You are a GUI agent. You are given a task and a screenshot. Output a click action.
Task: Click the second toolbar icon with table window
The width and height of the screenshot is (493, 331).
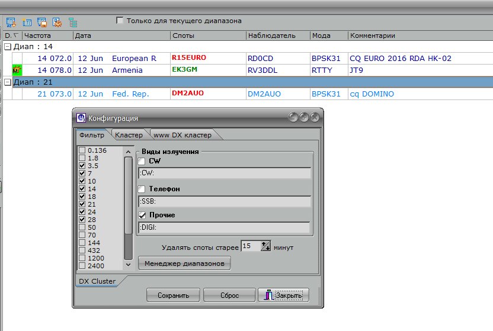pyautogui.click(x=27, y=23)
